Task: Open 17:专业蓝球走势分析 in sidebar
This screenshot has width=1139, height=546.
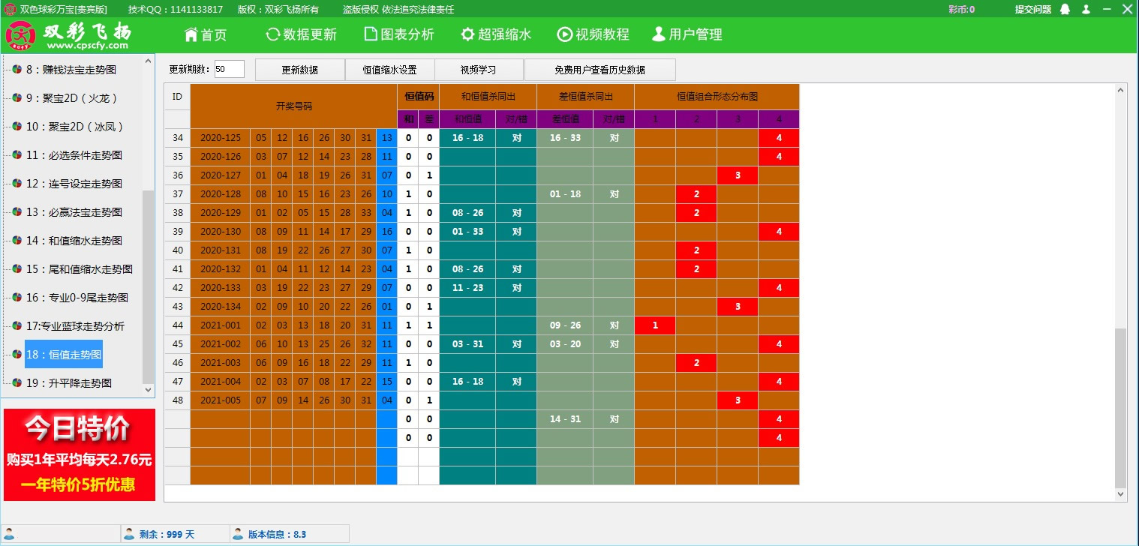Action: coord(75,326)
